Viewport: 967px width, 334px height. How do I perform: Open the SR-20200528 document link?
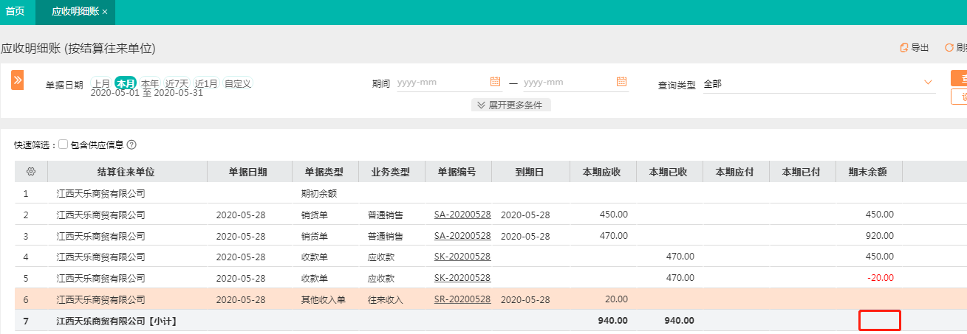(x=462, y=299)
